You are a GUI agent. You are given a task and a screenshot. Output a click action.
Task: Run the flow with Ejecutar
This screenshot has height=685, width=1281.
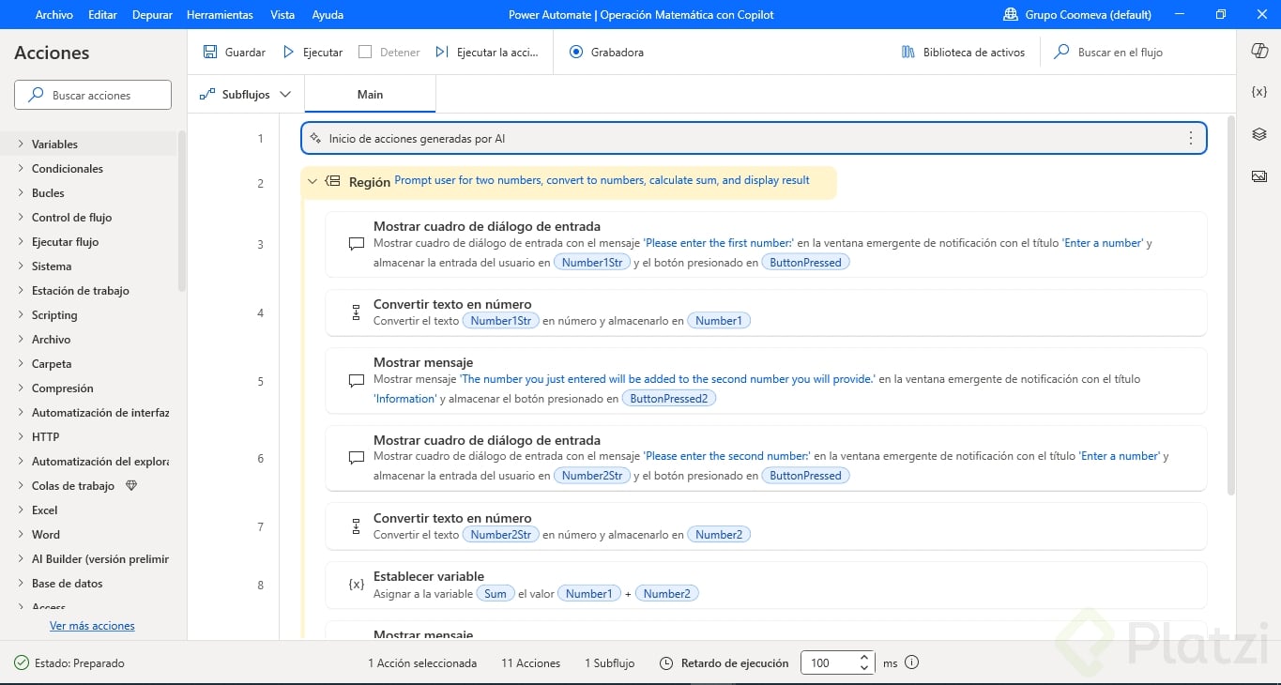pyautogui.click(x=313, y=53)
